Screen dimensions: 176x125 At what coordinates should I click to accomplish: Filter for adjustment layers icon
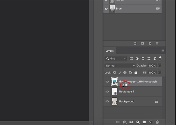coord(137,58)
